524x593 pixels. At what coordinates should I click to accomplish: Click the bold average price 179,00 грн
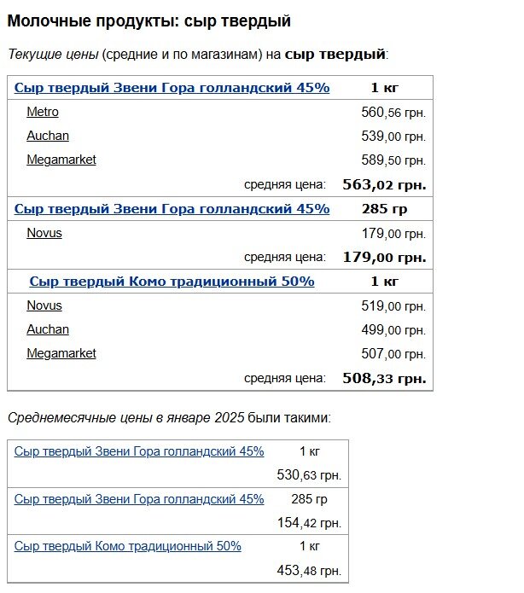[x=384, y=257]
